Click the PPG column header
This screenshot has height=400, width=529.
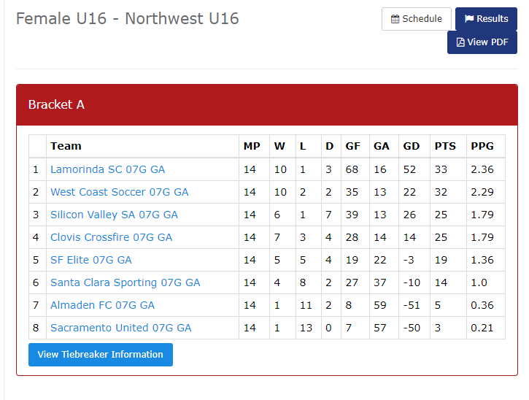click(x=482, y=146)
